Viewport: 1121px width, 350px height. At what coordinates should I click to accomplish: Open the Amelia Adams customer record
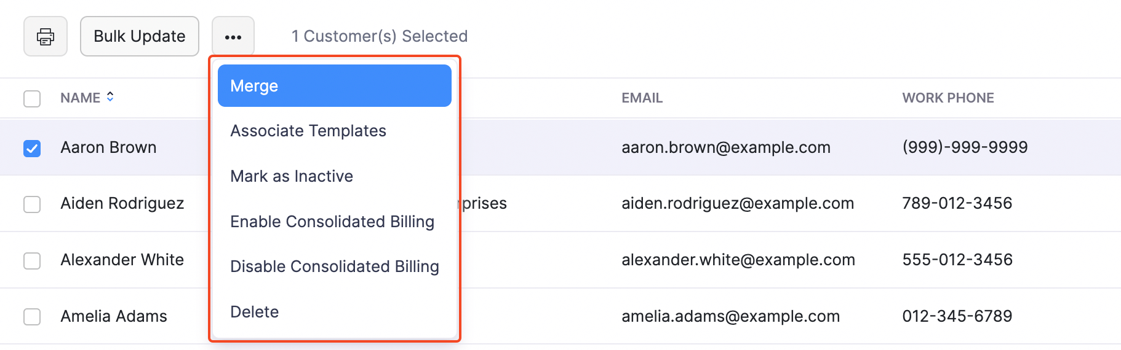point(114,316)
